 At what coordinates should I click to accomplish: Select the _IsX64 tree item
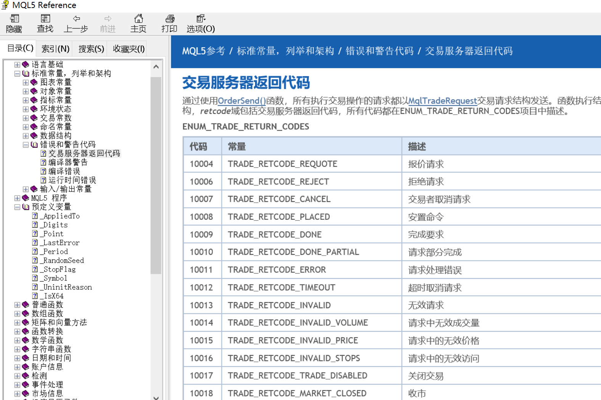[53, 296]
